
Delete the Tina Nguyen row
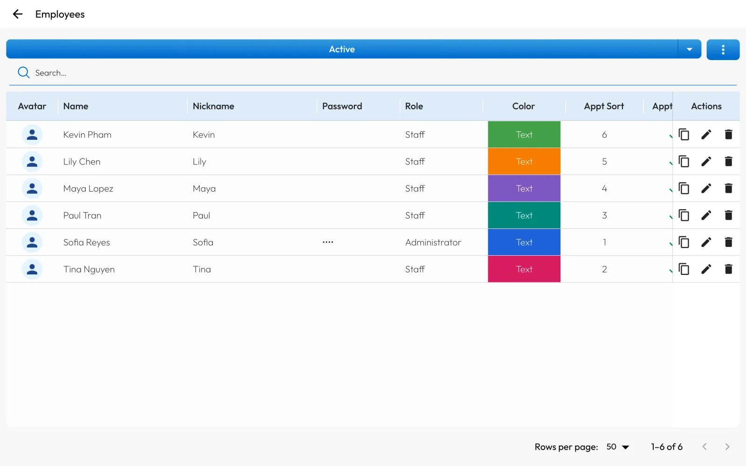(x=728, y=269)
